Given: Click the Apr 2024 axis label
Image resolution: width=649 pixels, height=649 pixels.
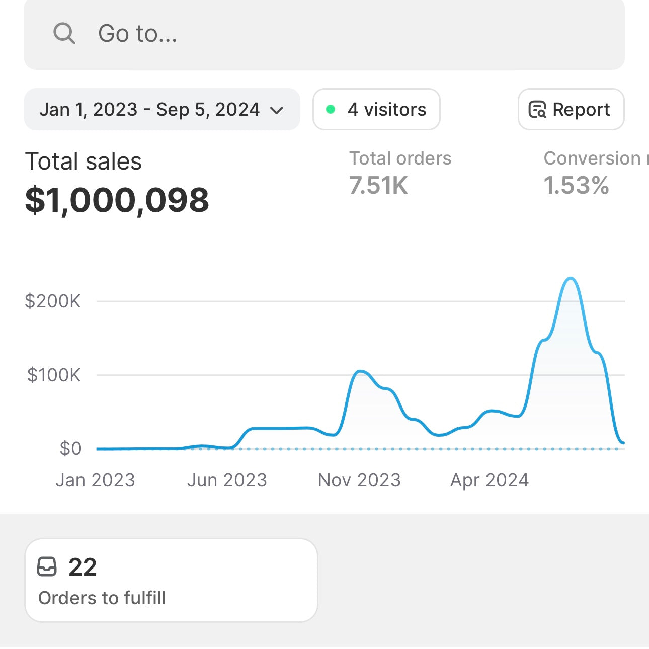Looking at the screenshot, I should [490, 480].
